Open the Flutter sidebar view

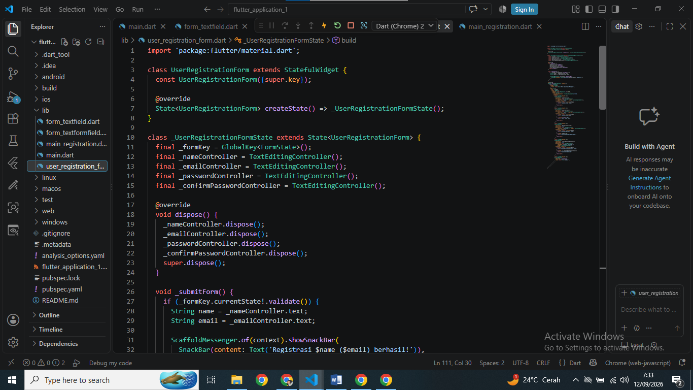click(x=13, y=163)
